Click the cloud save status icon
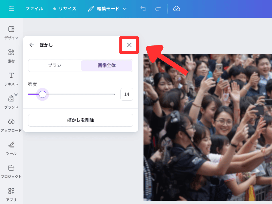 click(x=177, y=9)
